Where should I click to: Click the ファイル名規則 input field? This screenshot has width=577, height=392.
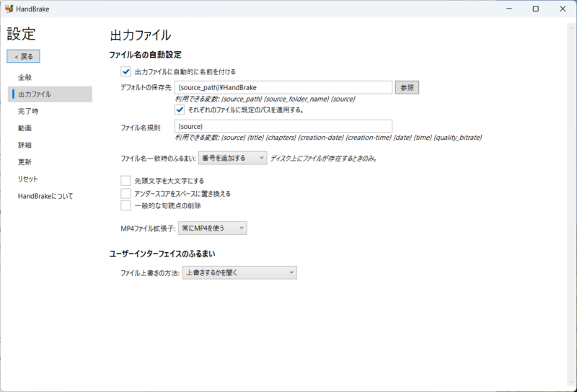pos(283,126)
